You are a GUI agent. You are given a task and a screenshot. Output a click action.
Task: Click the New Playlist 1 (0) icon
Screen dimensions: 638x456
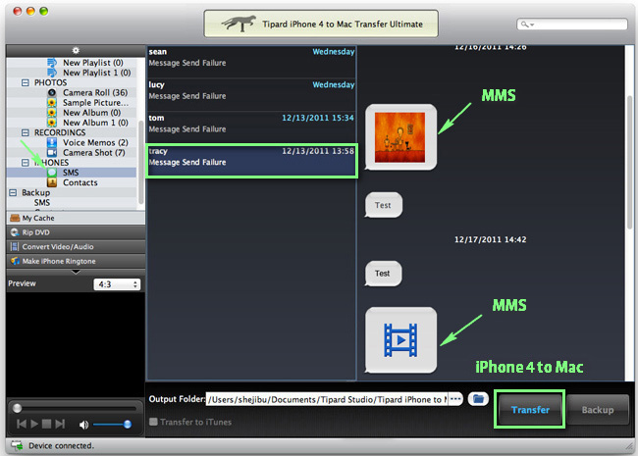[x=52, y=73]
